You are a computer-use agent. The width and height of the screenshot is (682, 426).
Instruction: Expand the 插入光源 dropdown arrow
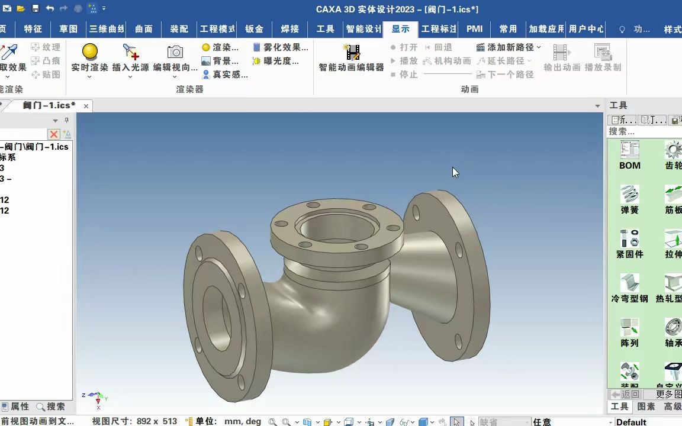click(130, 77)
